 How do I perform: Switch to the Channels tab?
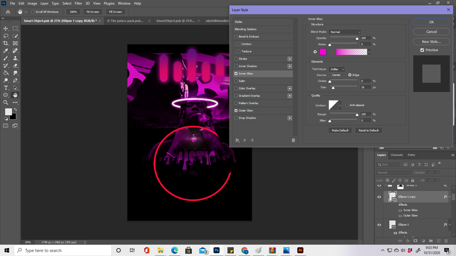(396, 155)
